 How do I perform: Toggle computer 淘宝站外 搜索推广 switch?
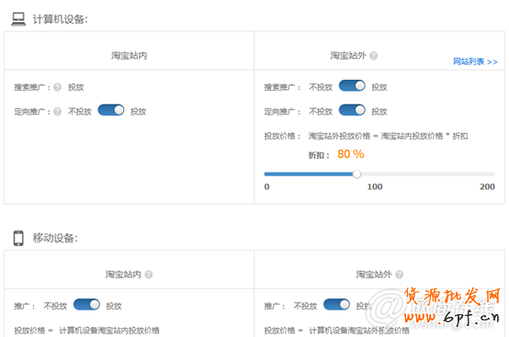[x=352, y=85]
